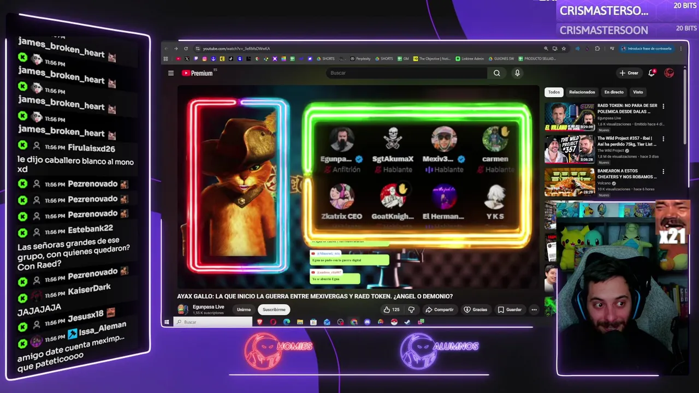Open options for The Wild Project video
Image resolution: width=699 pixels, height=393 pixels.
tap(663, 139)
